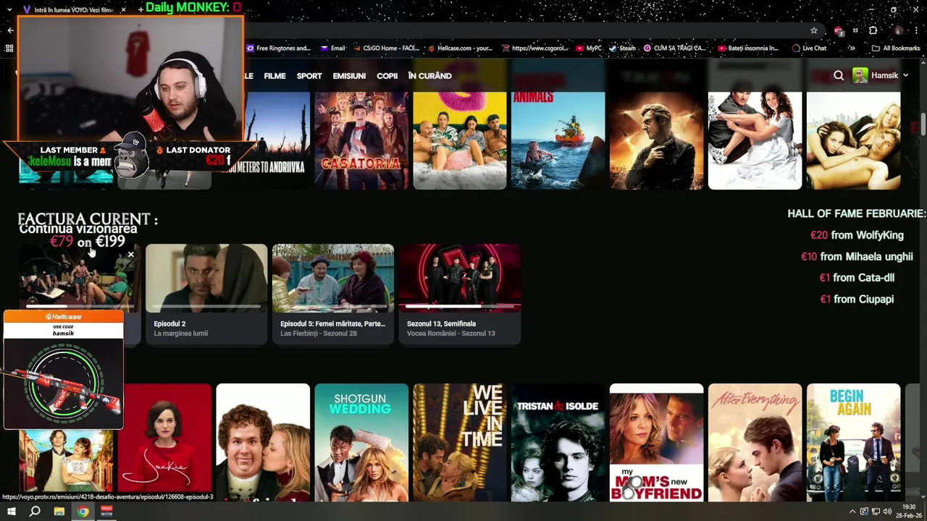Open the Chrome apps grid icon
This screenshot has height=521, width=927.
[9, 48]
